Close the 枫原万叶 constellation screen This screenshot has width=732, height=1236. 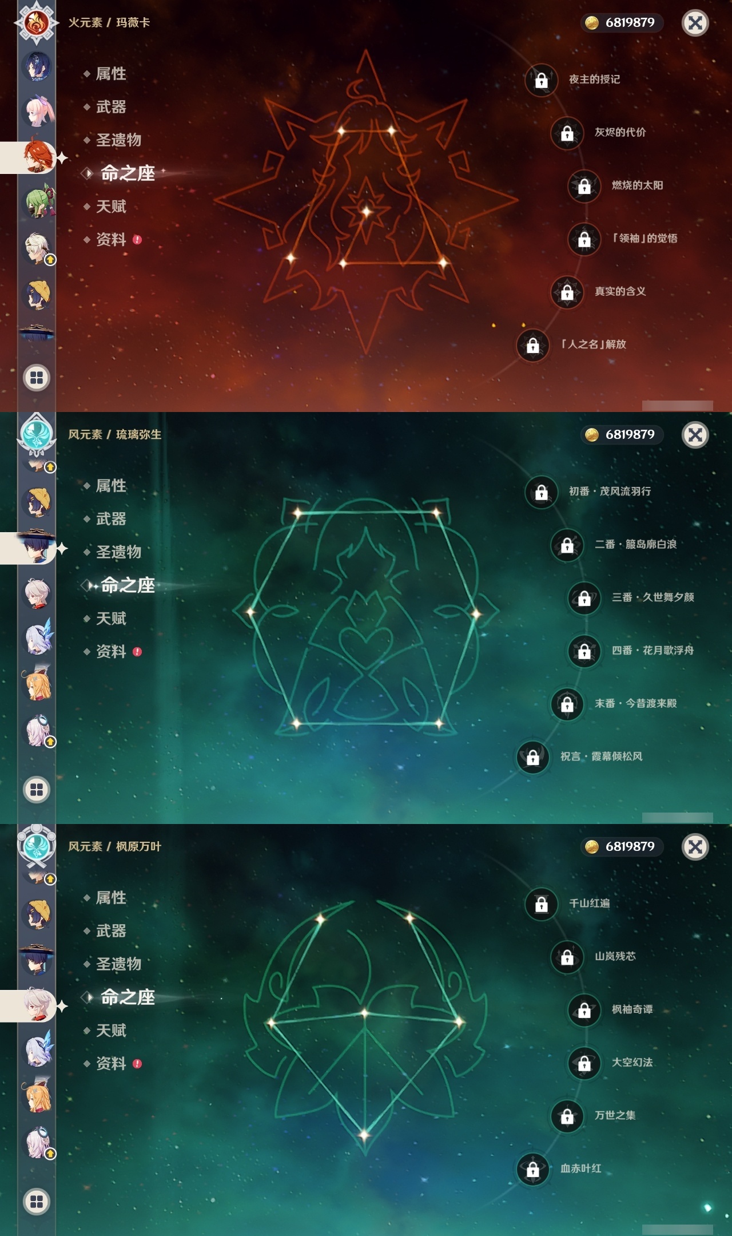(695, 847)
